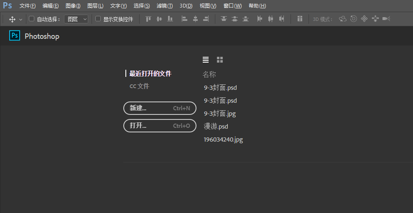The image size is (413, 213).
Task: Enable the 自动选择 checkbox
Action: pos(32,19)
